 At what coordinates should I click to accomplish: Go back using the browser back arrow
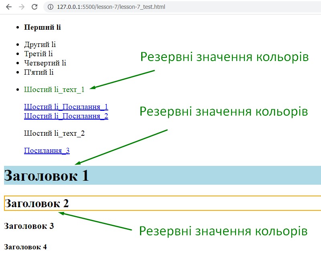point(9,7)
